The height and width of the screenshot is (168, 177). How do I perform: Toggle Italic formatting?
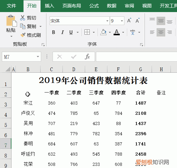62,32
